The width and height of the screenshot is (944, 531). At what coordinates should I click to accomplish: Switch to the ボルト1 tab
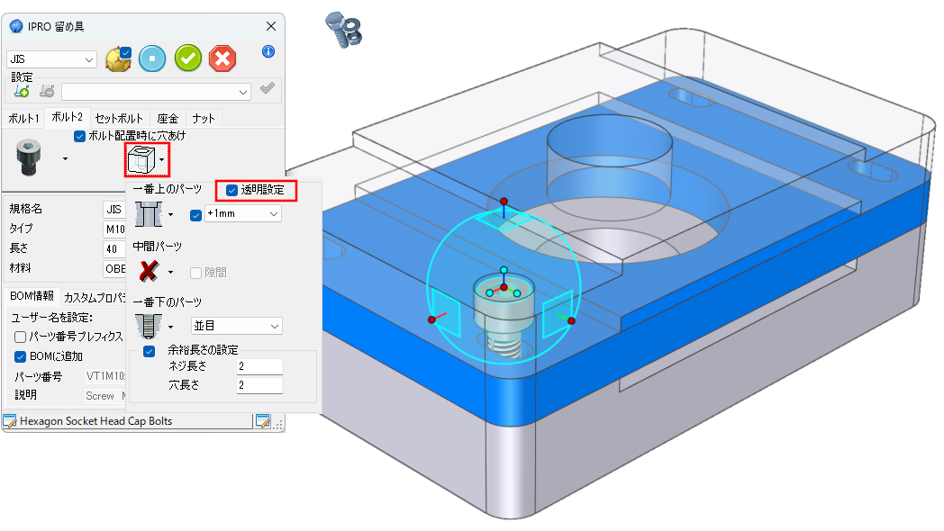(x=23, y=119)
